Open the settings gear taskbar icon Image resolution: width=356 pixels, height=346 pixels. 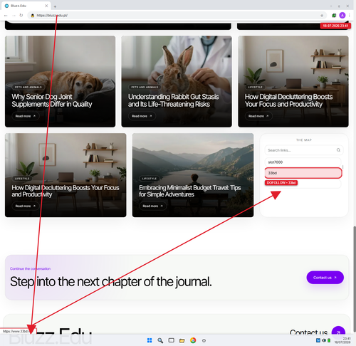point(204,340)
